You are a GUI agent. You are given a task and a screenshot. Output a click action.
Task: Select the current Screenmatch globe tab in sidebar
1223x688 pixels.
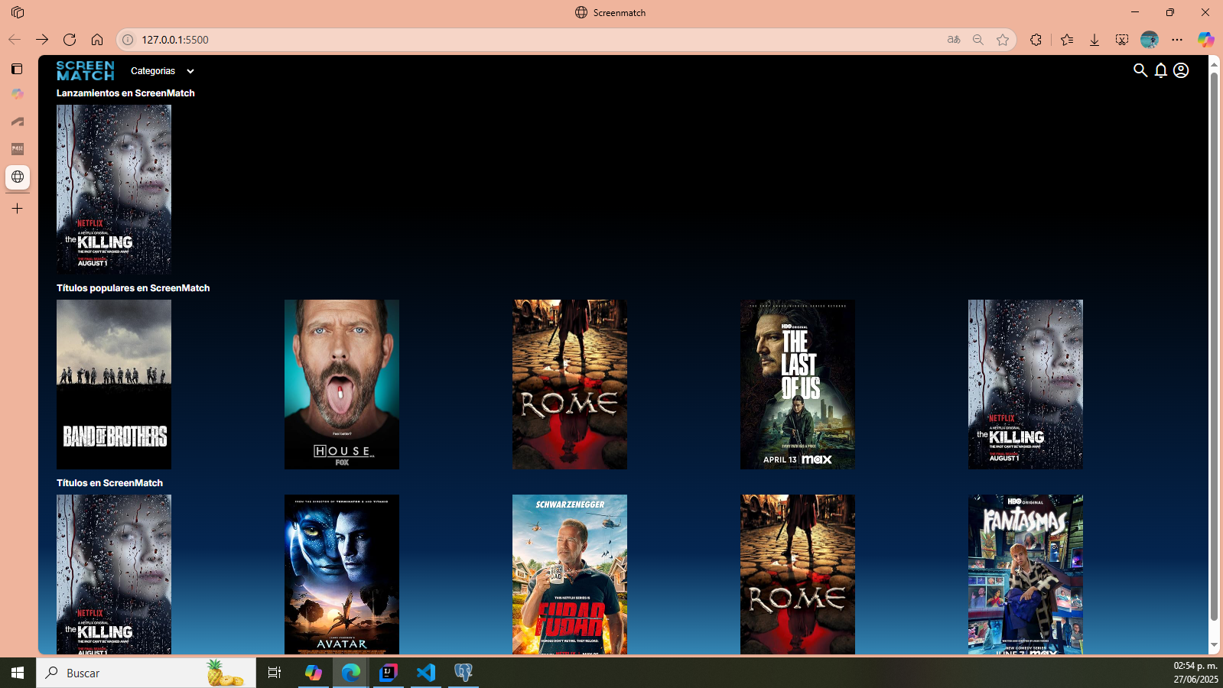point(18,177)
